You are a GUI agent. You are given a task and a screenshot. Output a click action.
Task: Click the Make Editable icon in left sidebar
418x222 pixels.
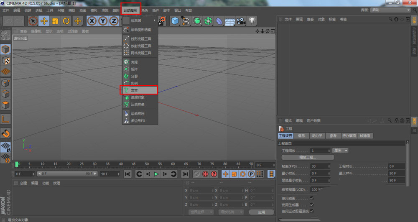coord(5,36)
